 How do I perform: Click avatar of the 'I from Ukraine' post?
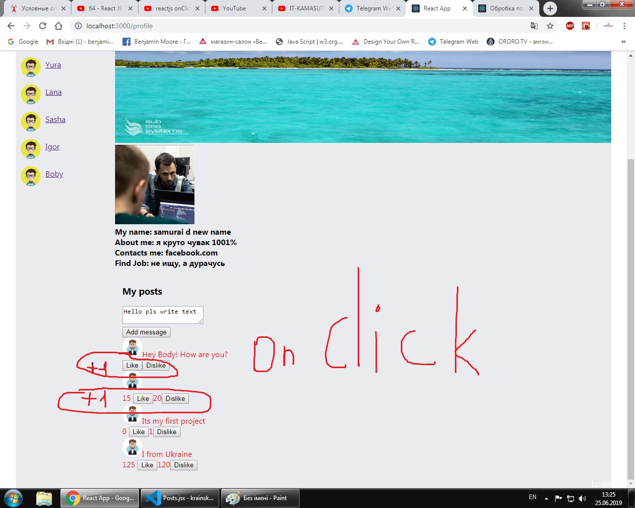[x=132, y=448]
